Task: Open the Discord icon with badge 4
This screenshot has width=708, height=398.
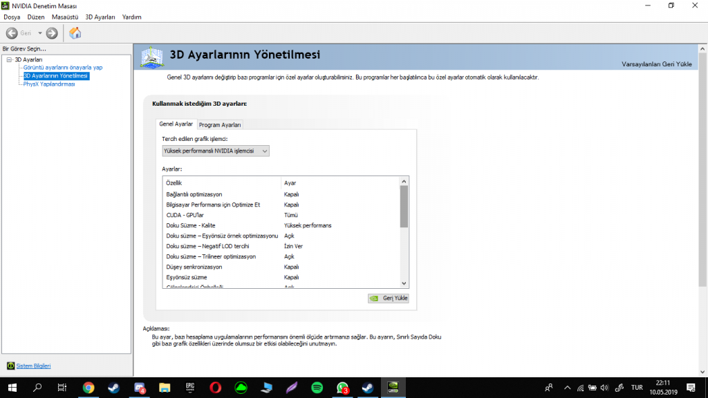Action: 140,388
